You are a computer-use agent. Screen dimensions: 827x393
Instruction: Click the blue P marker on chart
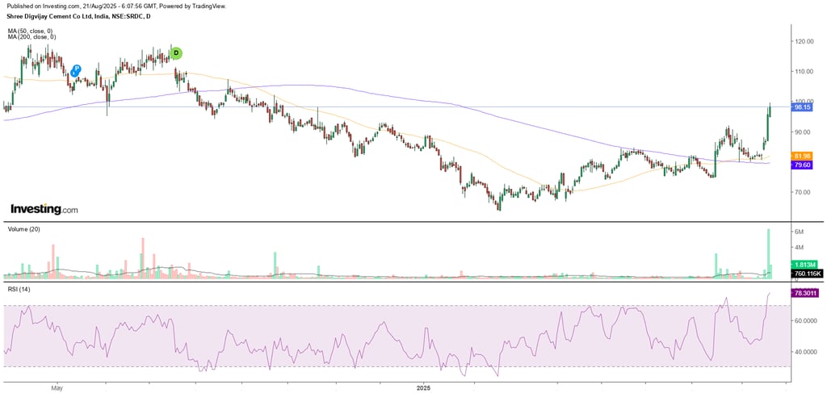[x=77, y=69]
